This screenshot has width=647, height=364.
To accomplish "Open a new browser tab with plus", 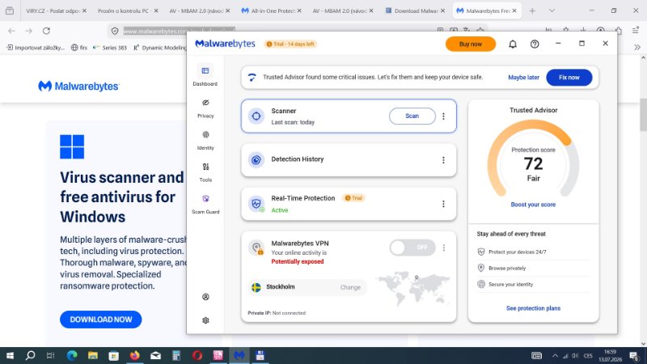I will (532, 11).
